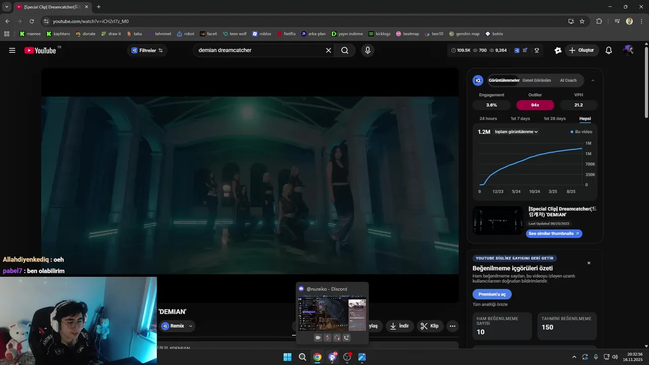
Task: Open Chrome media controls icon
Action: click(x=617, y=21)
